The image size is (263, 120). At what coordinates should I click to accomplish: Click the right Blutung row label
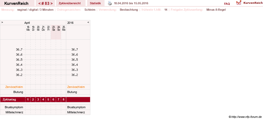tap(72, 92)
